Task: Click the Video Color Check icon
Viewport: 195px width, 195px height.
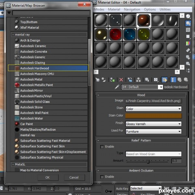Action: click(x=188, y=44)
